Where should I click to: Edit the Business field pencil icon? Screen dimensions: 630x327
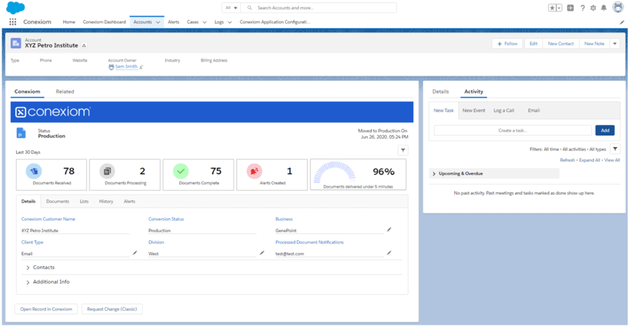(389, 230)
